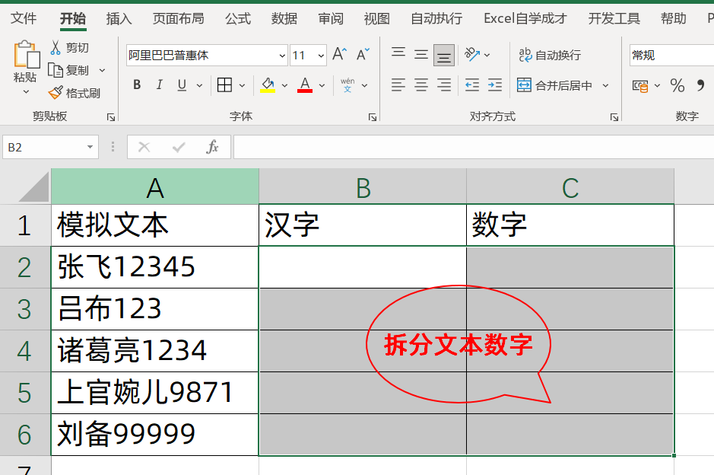The width and height of the screenshot is (714, 475).
Task: Open the 文件 File tab
Action: pyautogui.click(x=24, y=18)
